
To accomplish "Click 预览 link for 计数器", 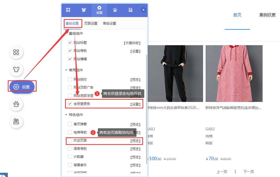I will click(x=135, y=157).
